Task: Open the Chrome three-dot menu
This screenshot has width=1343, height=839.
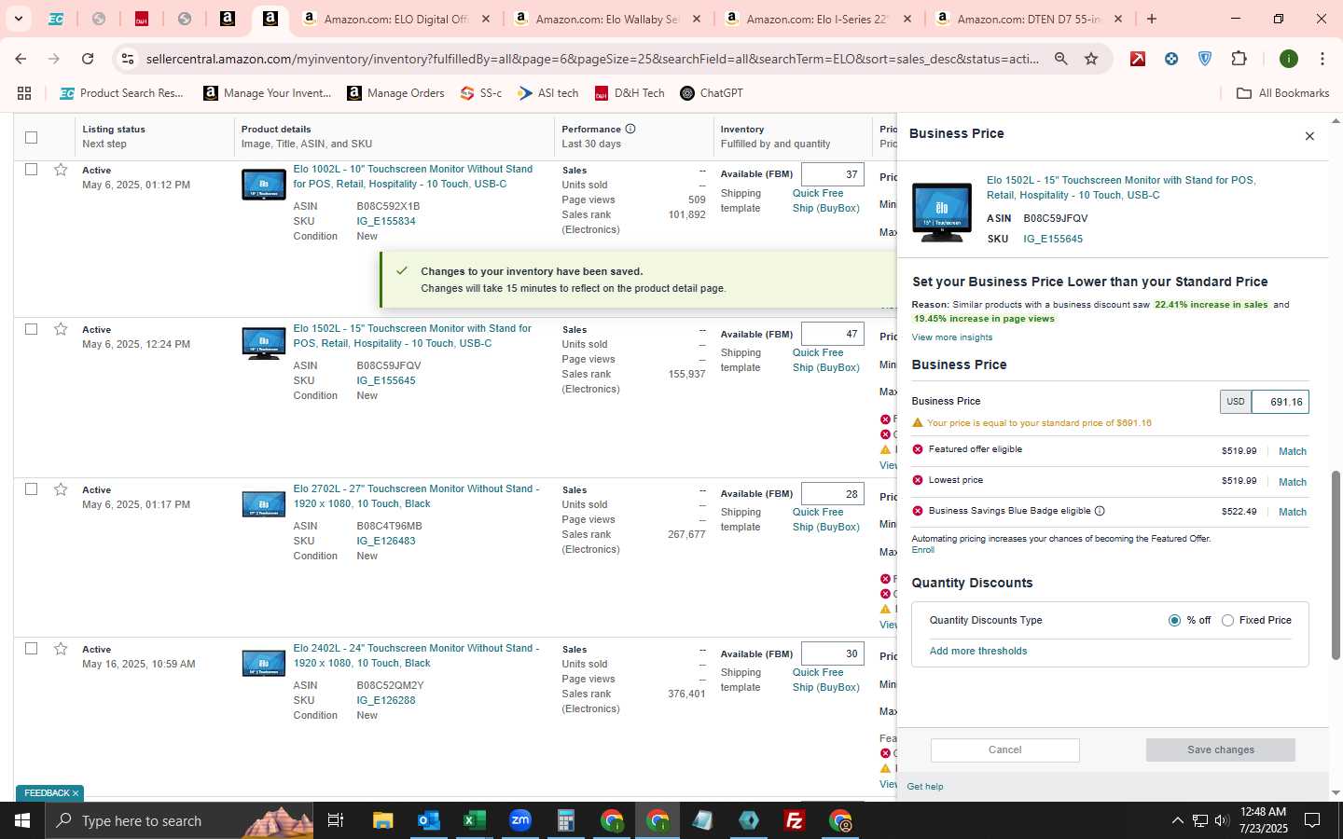Action: pos(1322,59)
